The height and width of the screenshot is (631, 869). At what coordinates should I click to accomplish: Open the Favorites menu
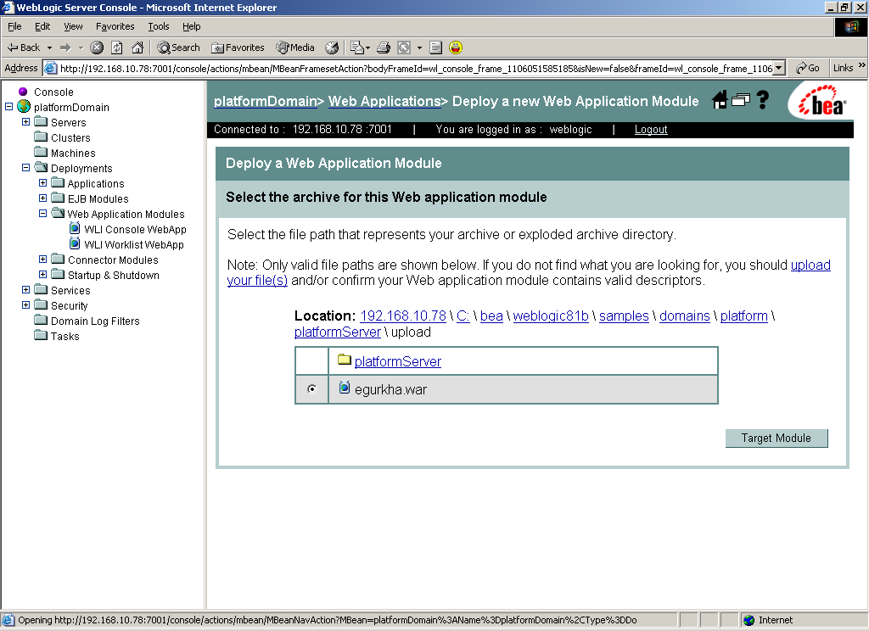click(x=115, y=26)
